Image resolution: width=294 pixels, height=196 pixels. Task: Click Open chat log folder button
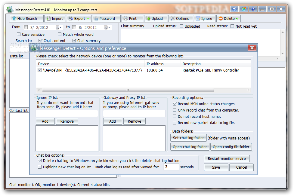190,147
